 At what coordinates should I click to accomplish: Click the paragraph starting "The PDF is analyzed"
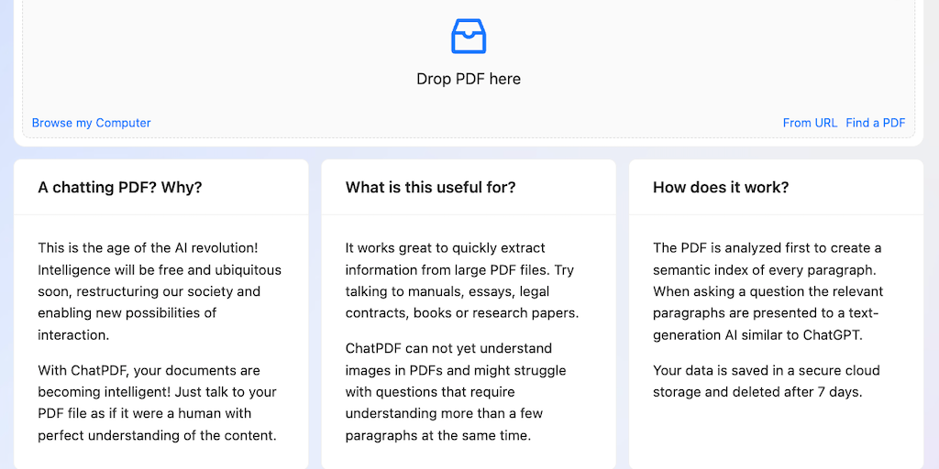tap(768, 291)
